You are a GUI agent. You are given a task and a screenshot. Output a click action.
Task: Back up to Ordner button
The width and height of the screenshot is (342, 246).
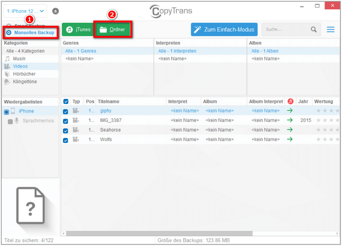coord(113,30)
